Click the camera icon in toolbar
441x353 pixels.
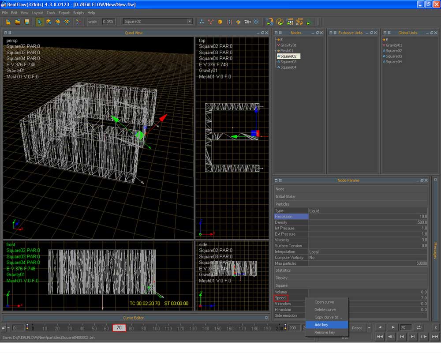pos(247,22)
